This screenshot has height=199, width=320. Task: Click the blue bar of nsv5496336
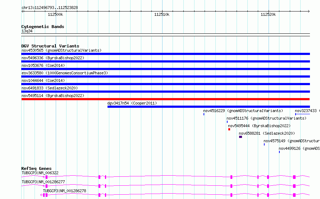[x=165, y=61]
